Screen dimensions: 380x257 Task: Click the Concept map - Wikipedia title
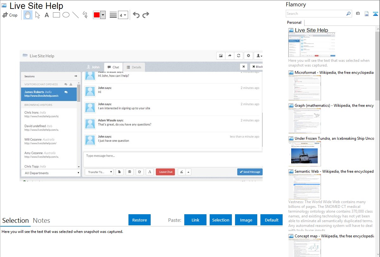pos(334,236)
